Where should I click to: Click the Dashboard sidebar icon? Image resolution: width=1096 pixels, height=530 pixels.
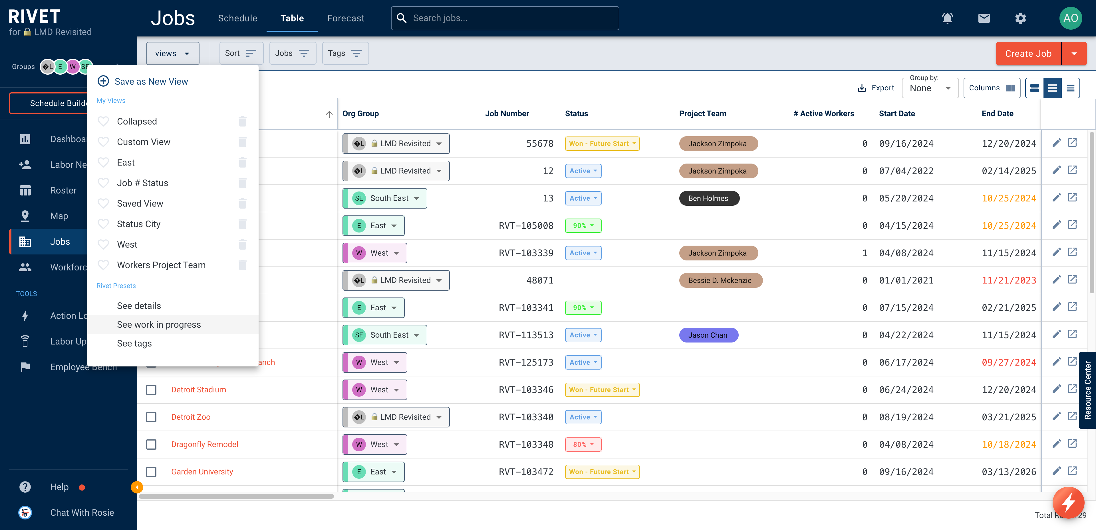click(x=25, y=139)
